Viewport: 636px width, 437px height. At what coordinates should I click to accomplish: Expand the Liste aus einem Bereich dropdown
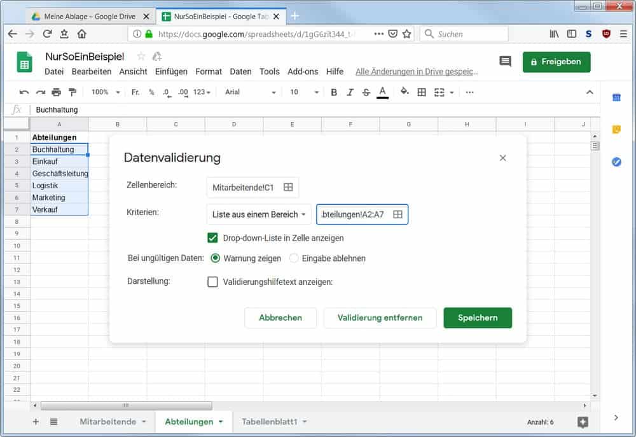click(259, 214)
